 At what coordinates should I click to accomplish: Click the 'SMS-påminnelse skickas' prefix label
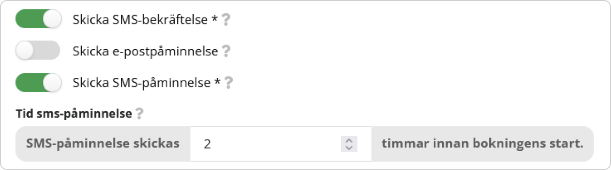point(103,144)
